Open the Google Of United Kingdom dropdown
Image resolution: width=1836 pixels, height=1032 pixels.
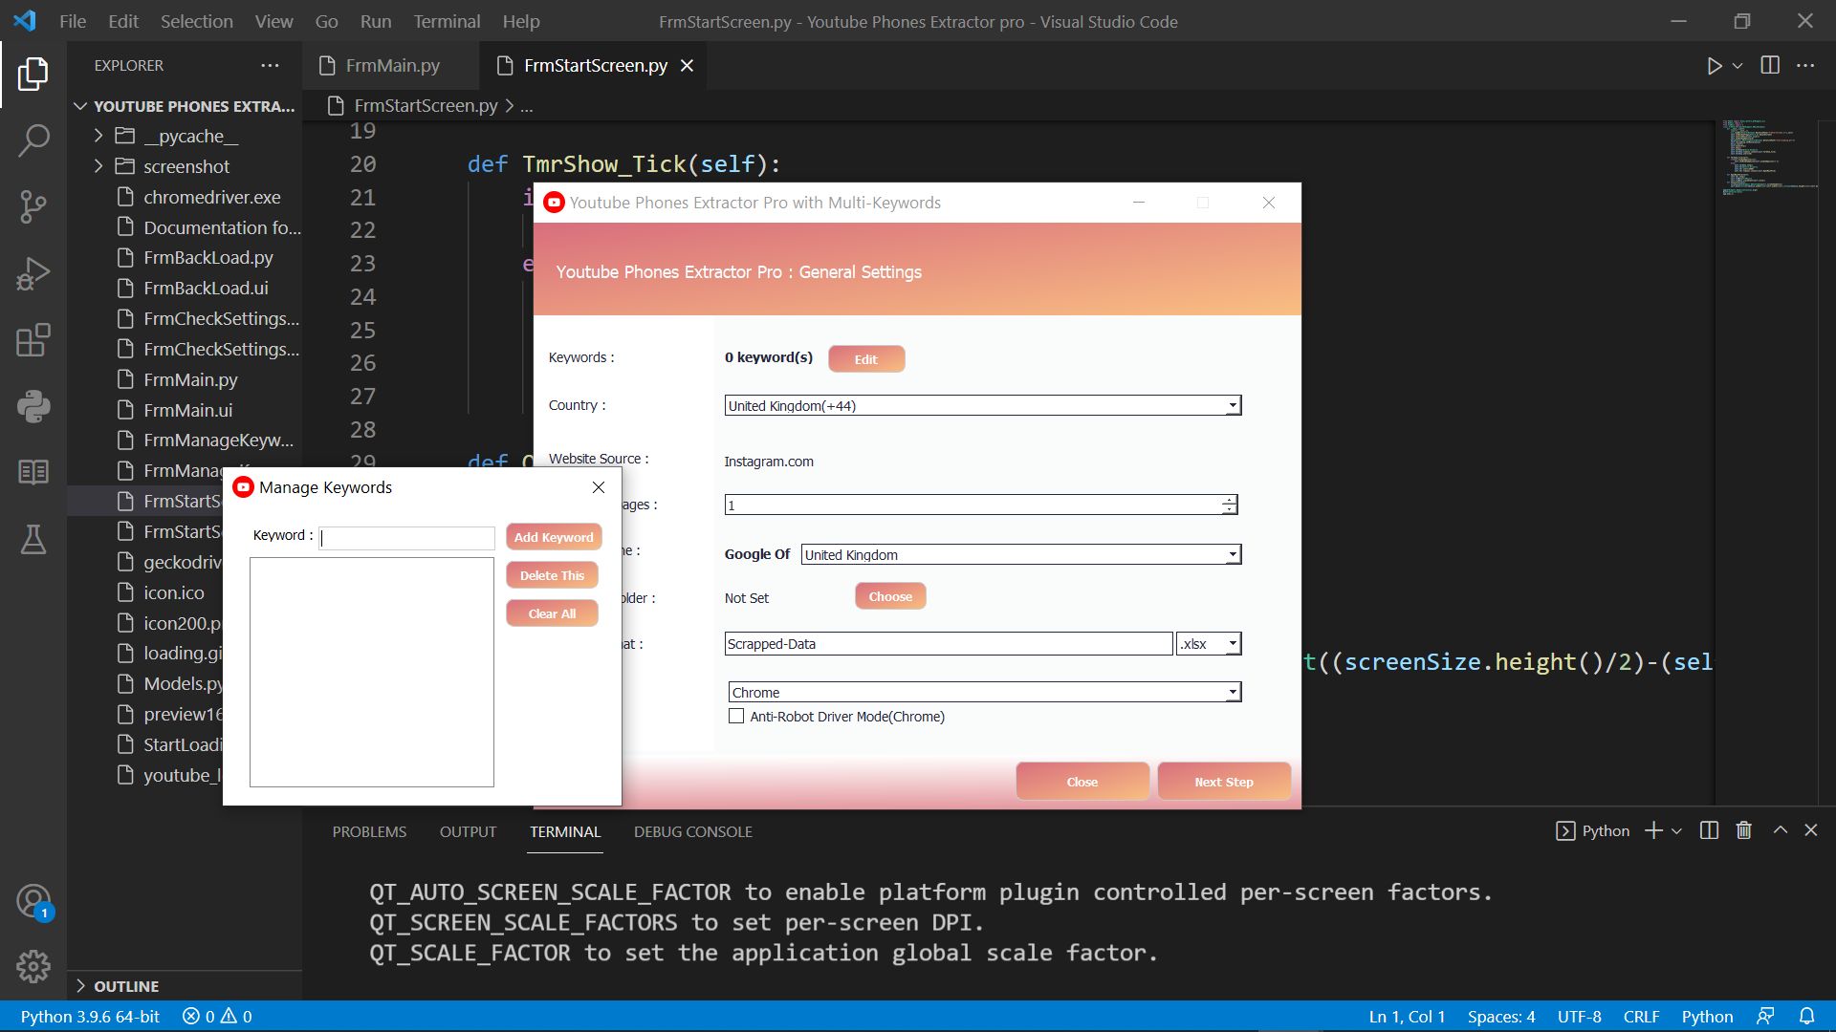pyautogui.click(x=1020, y=554)
